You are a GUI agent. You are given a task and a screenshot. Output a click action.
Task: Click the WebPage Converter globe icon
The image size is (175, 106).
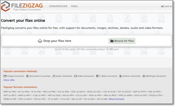(x=144, y=76)
